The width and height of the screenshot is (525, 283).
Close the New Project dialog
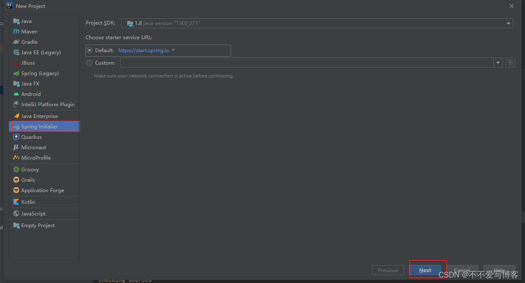click(512, 6)
